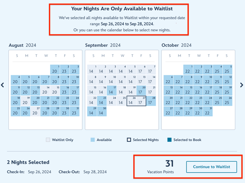The height and width of the screenshot is (183, 245).
Task: Click the Continue to Waitlist button
Action: pyautogui.click(x=211, y=166)
